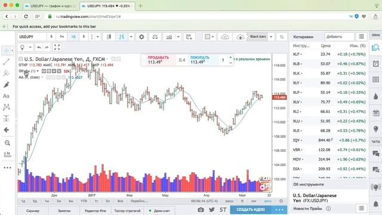
Task: Open the alerts alarm clock sidebar icon
Action: [375, 64]
